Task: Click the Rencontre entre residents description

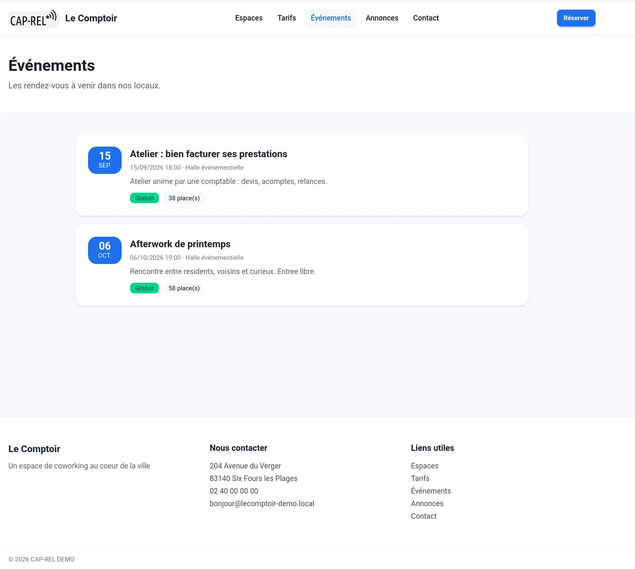Action: (x=223, y=271)
